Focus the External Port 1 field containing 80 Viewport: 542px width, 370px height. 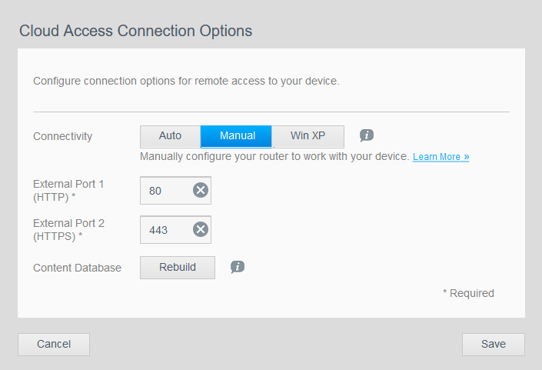[x=165, y=190]
